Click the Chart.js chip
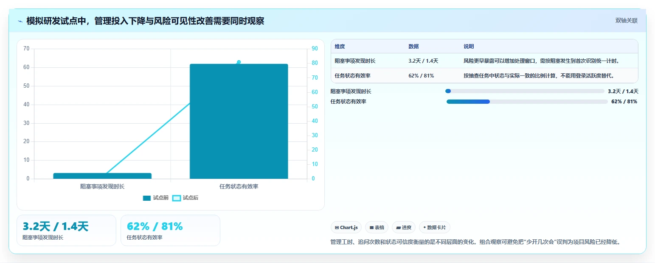 (346, 227)
